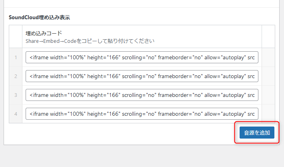Click the white space left of 音源を追加

tap(120, 133)
